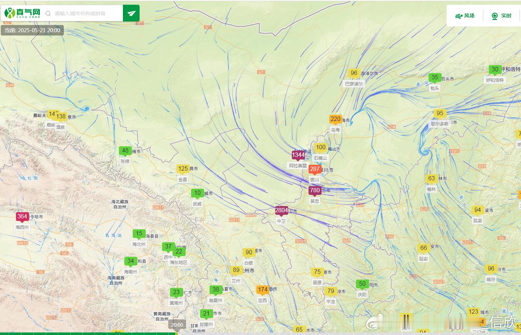Viewport: 521px width, 335px height.
Task: Click the current time label 2025-05-21 20:00
Action: (32, 30)
